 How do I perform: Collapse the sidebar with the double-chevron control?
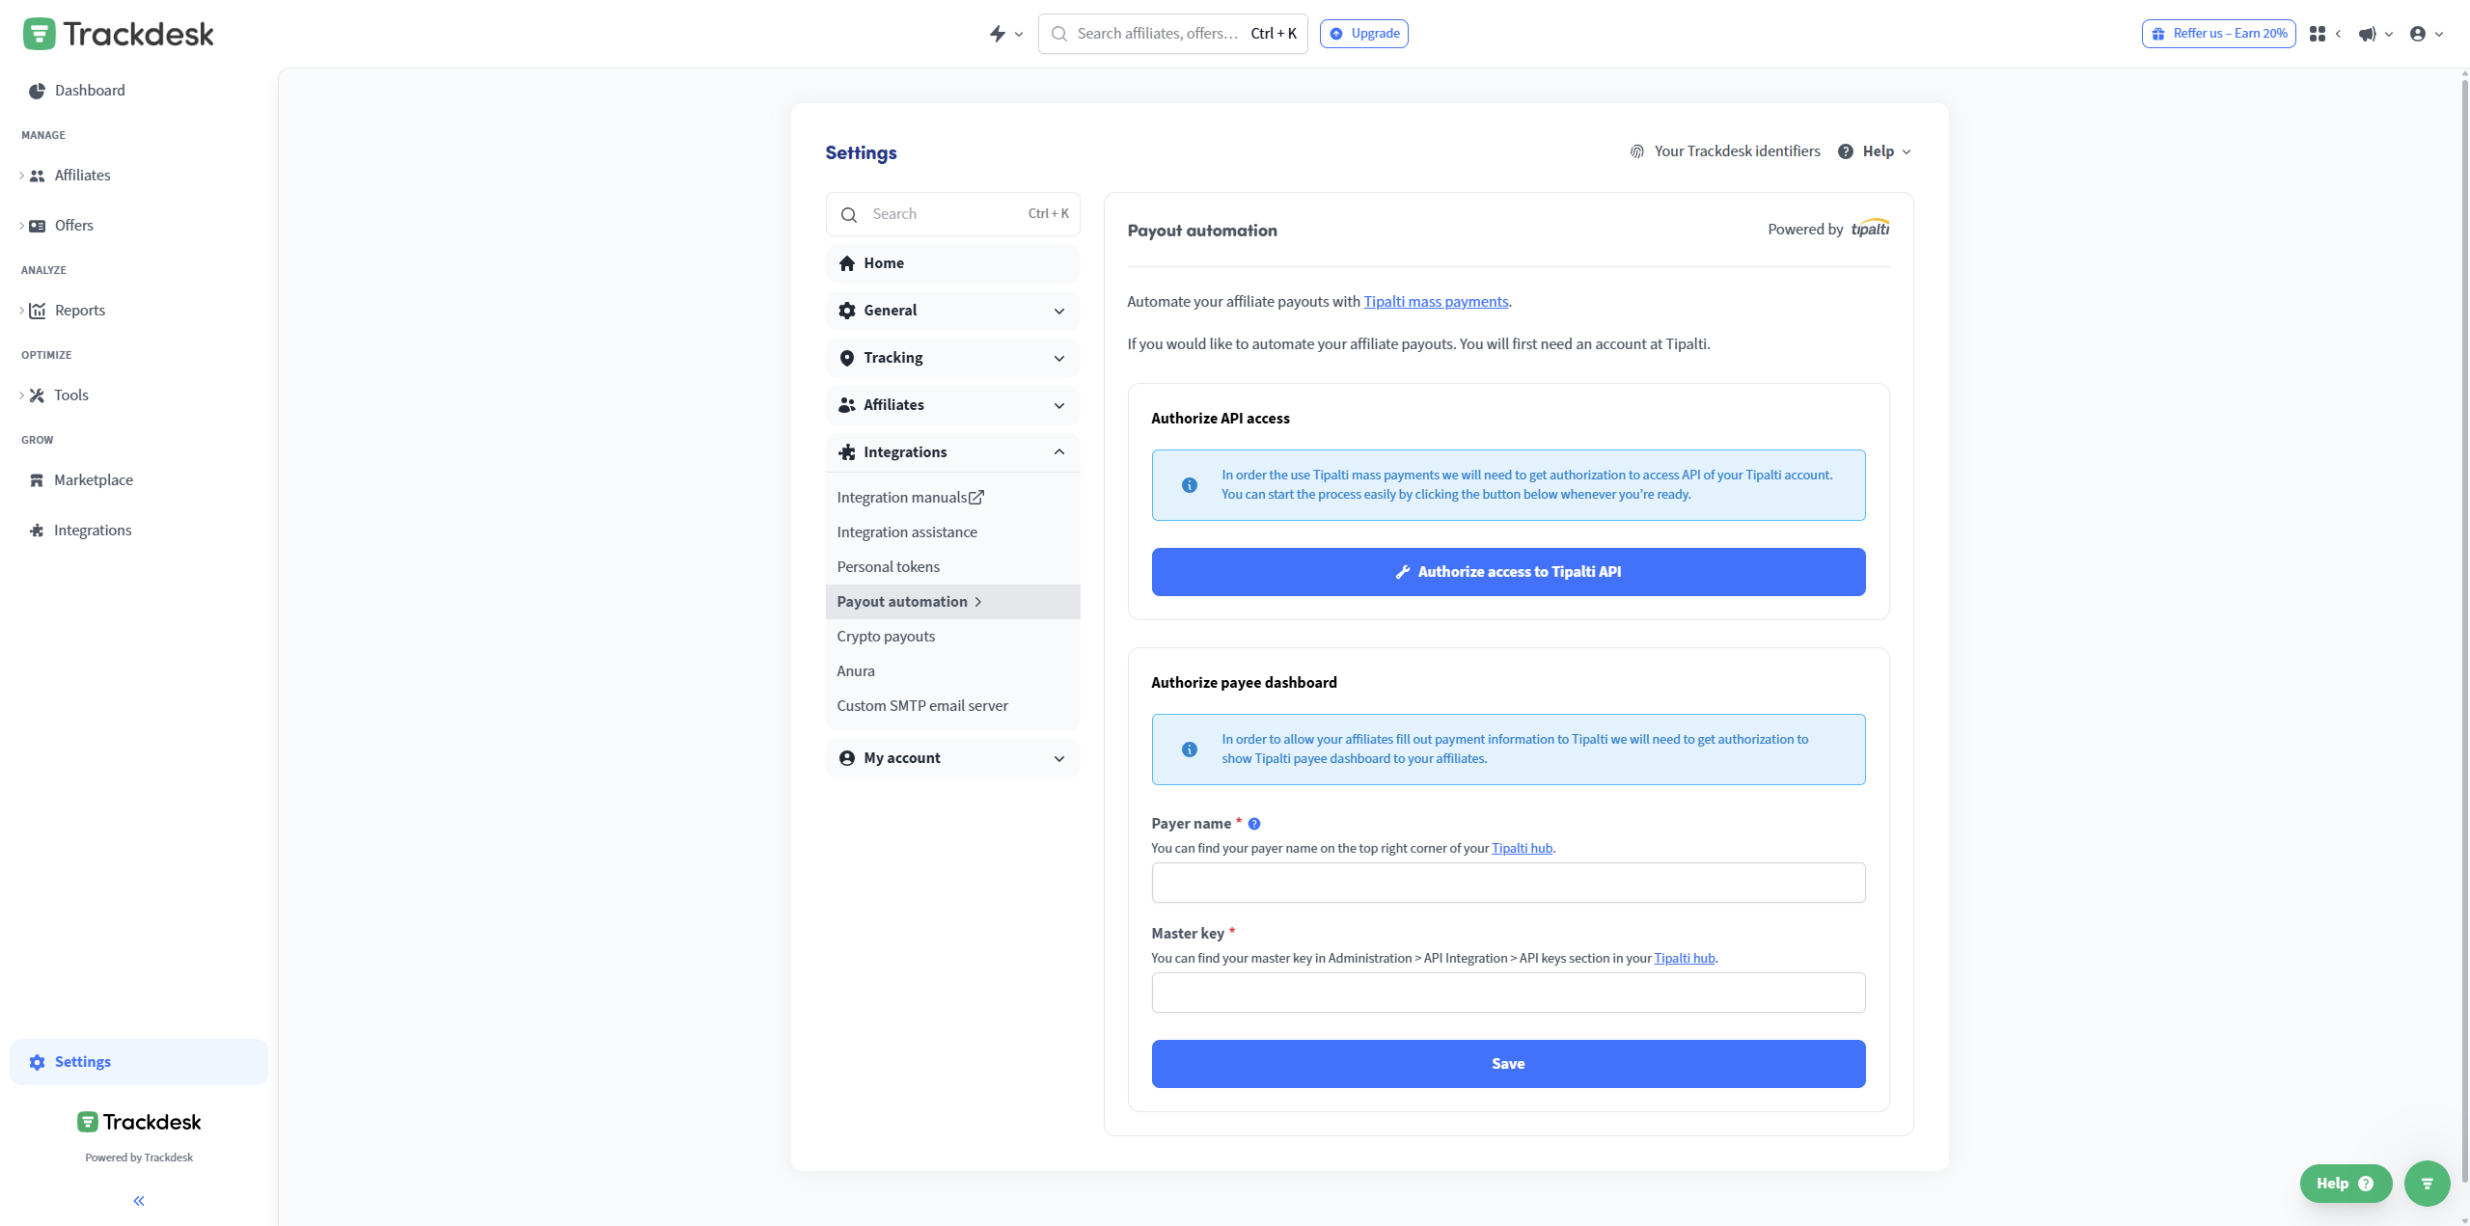pos(138,1200)
